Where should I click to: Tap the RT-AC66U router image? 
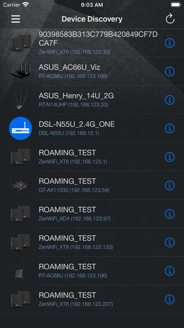point(21,72)
